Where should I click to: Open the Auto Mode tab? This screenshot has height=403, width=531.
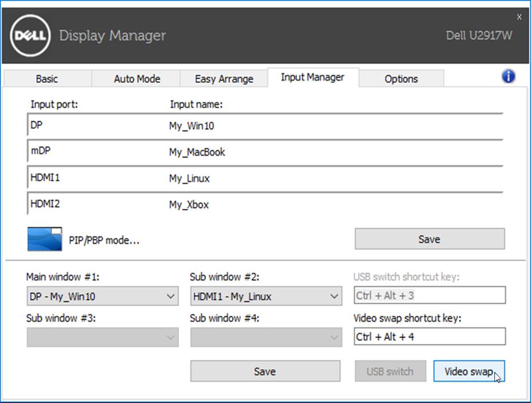(x=137, y=79)
